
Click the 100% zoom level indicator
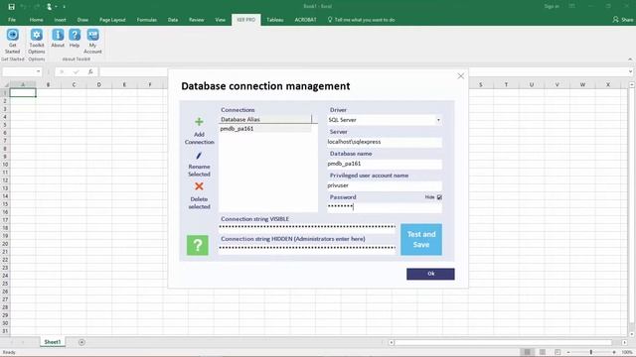click(x=627, y=352)
